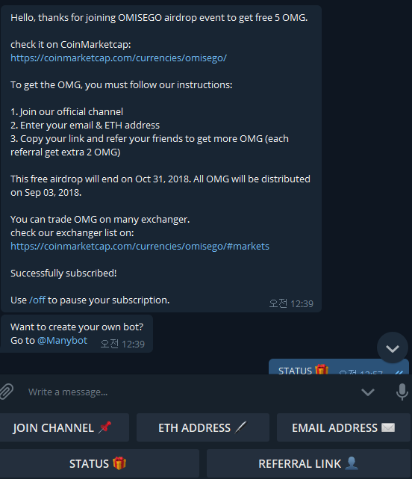Click the pen icon on ETH ADDRESS

[240, 427]
